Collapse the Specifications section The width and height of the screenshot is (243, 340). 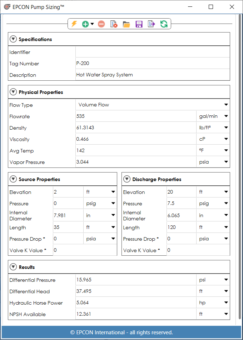(x=13, y=39)
